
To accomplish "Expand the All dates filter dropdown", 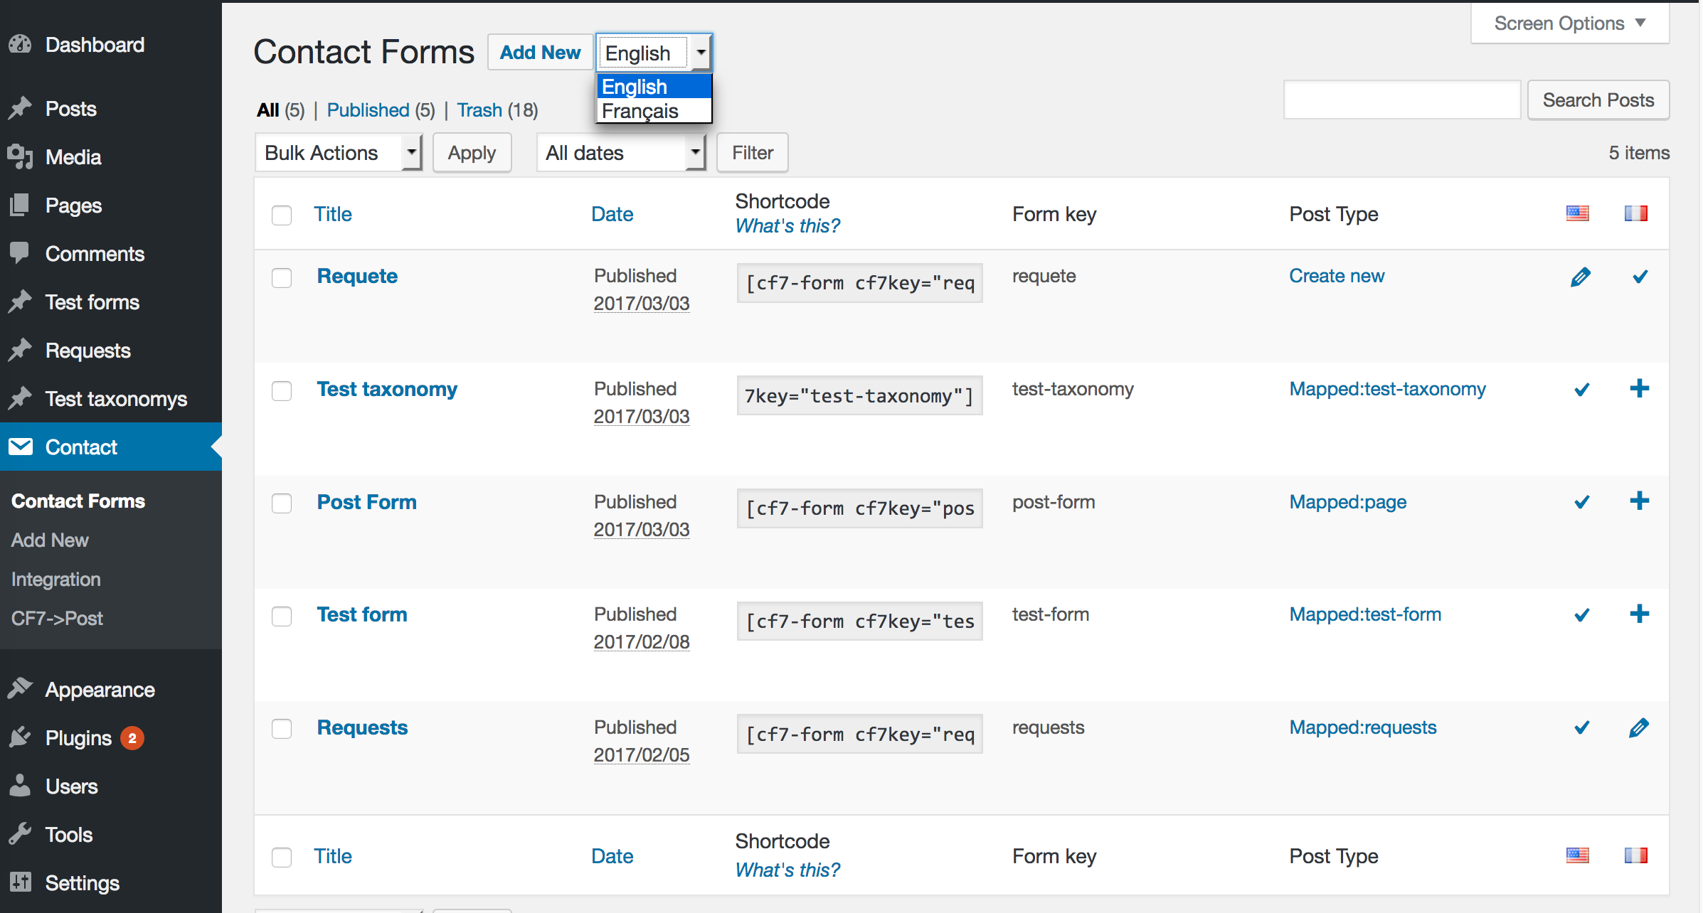I will [x=620, y=153].
